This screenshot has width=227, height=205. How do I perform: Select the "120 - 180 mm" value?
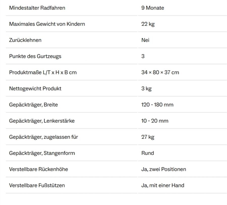click(157, 105)
